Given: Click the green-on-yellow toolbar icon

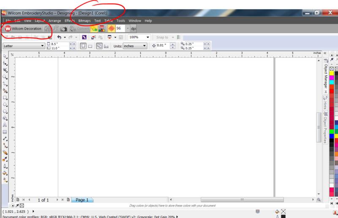Looking at the screenshot, I should pos(94,28).
